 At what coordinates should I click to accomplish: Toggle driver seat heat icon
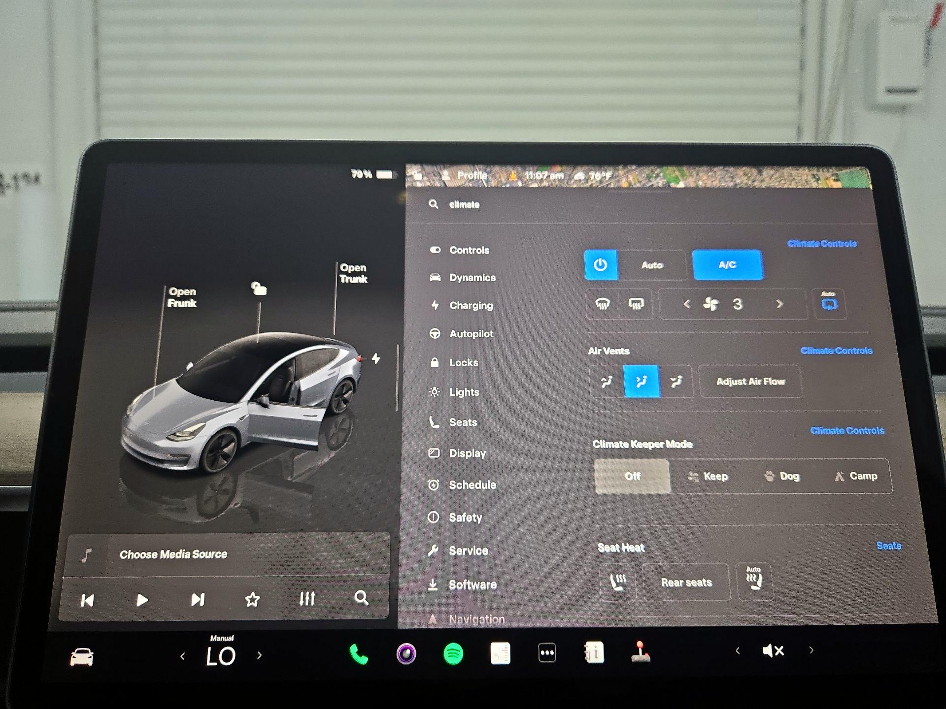(x=617, y=582)
